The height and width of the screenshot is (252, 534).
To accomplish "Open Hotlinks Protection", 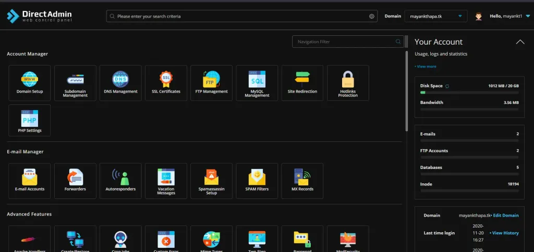I will (x=348, y=83).
